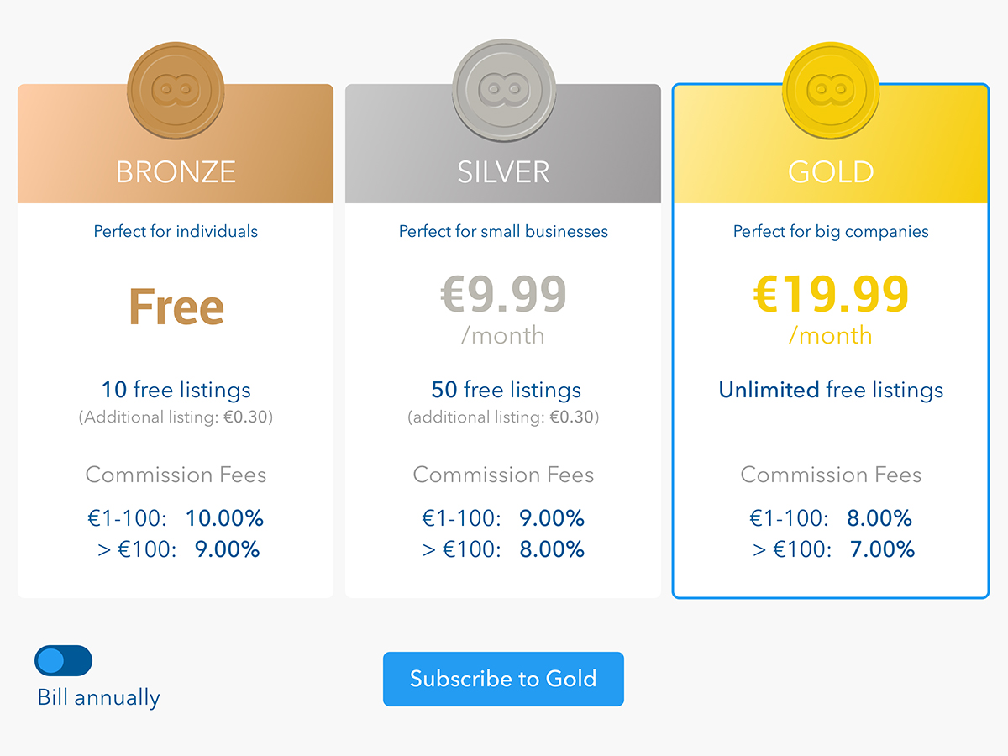
Task: Select the BRONZE plan header
Action: tap(176, 144)
